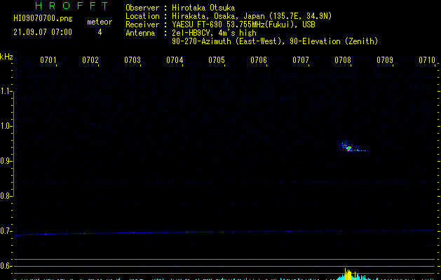The image size is (441, 280).
Task: Click the 0708 time marker
Action: pyautogui.click(x=343, y=60)
